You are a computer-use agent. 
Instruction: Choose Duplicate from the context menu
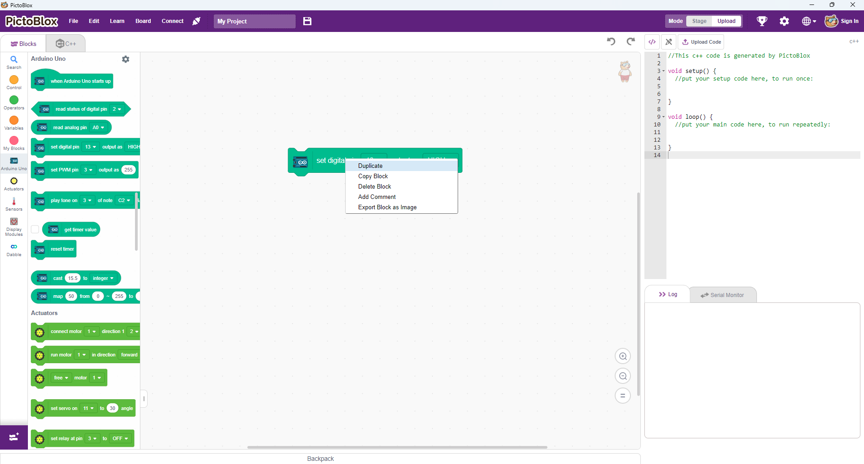[370, 166]
